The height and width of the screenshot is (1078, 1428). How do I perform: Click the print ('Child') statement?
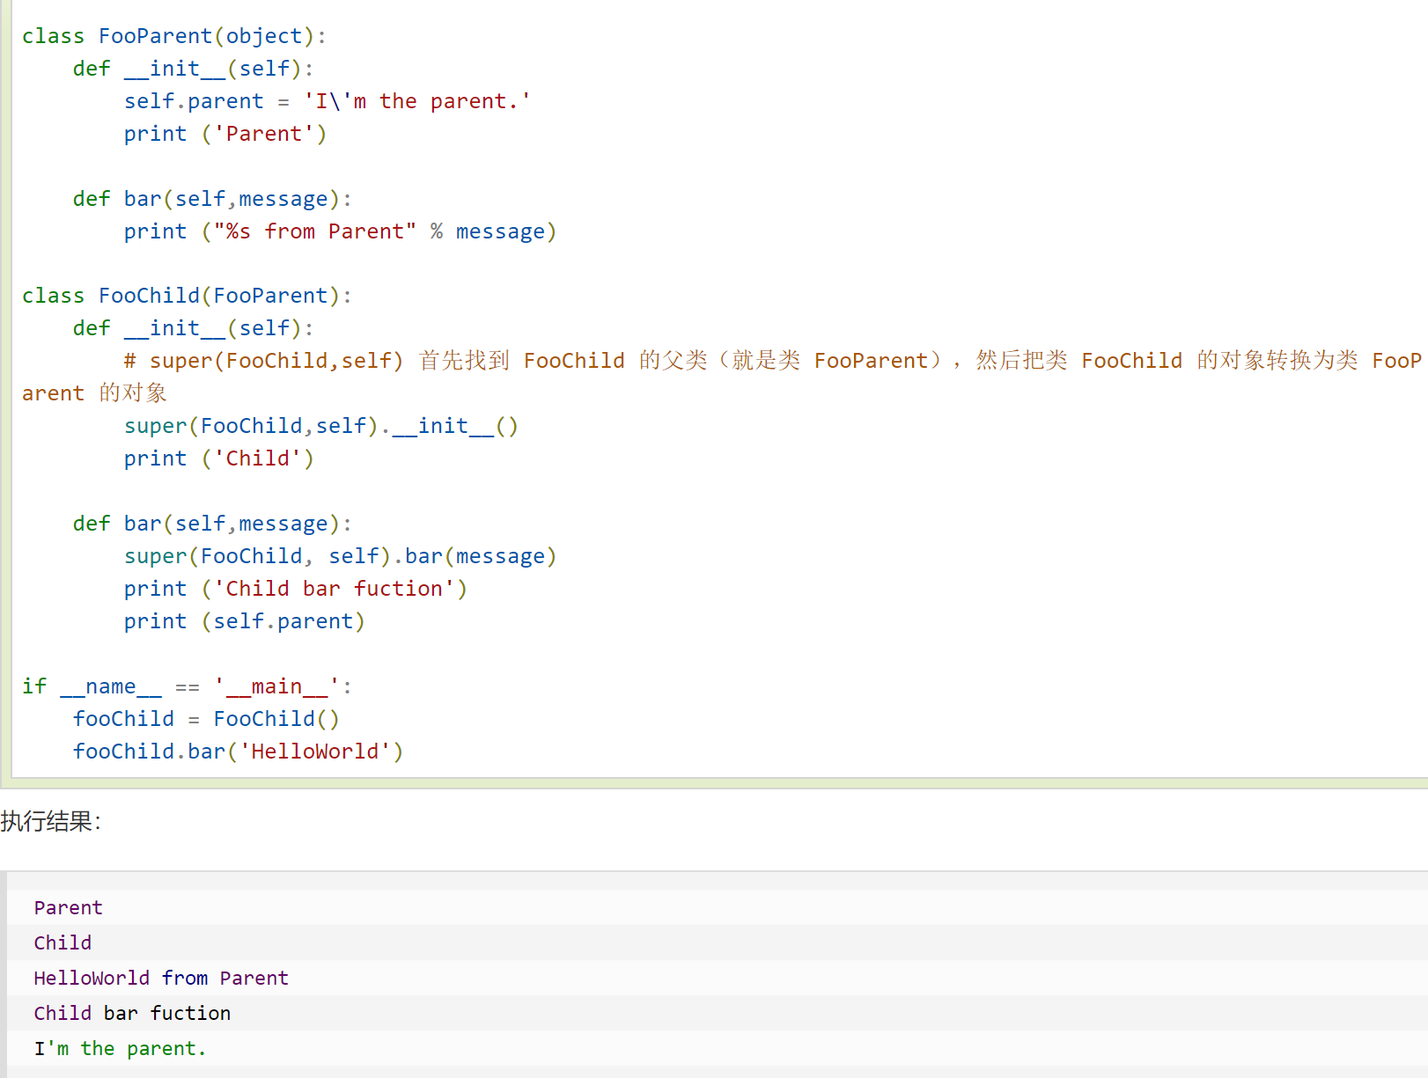pos(218,458)
